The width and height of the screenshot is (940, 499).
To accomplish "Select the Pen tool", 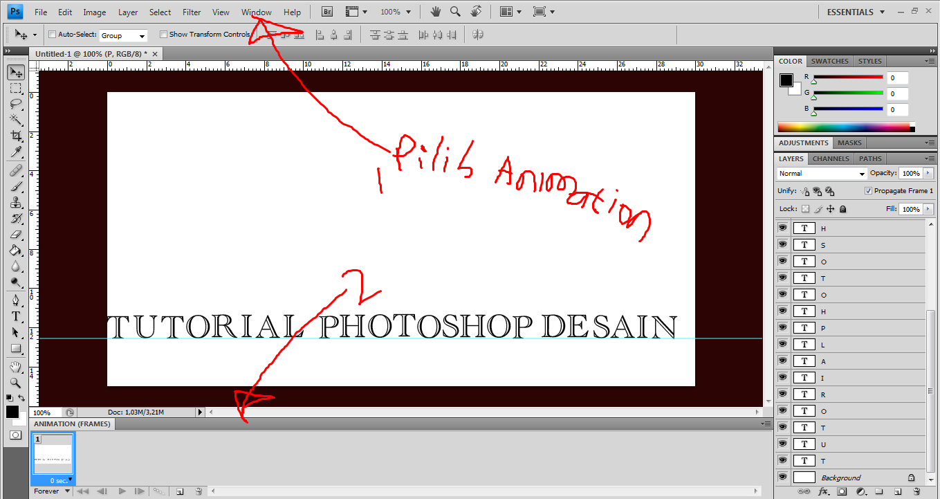I will point(16,300).
